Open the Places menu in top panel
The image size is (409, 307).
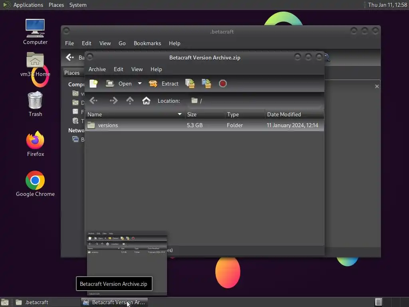click(x=56, y=5)
